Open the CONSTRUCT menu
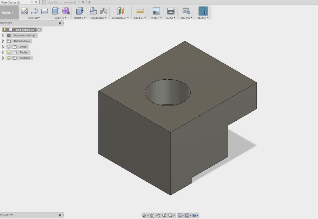This screenshot has width=318, height=219. [120, 18]
